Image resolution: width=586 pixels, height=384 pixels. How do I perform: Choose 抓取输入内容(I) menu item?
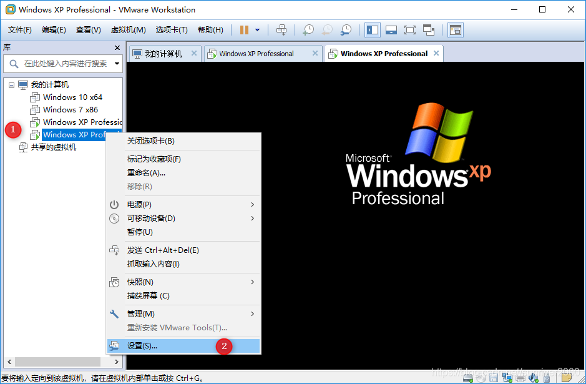pos(183,264)
